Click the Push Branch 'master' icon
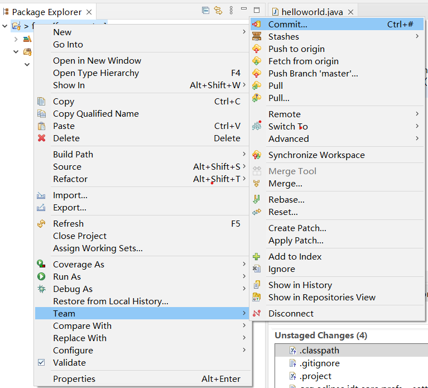Viewport: 428px width, 388px height. (256, 73)
